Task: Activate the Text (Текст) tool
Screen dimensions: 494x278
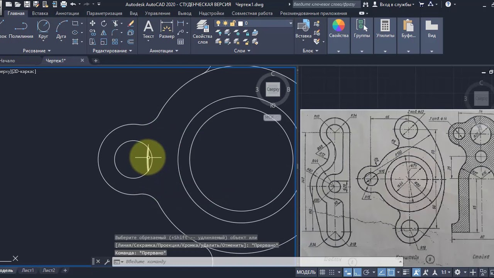Action: (148, 30)
